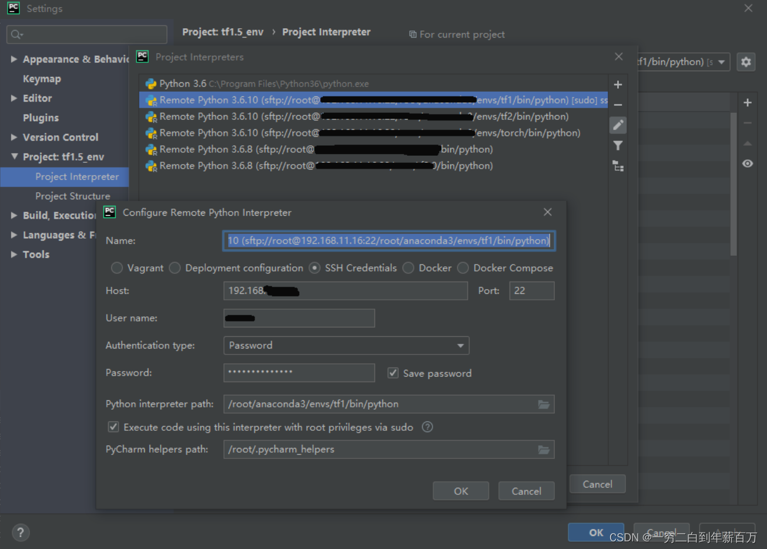Toggle Save password checkbox
The width and height of the screenshot is (767, 549).
pyautogui.click(x=393, y=373)
